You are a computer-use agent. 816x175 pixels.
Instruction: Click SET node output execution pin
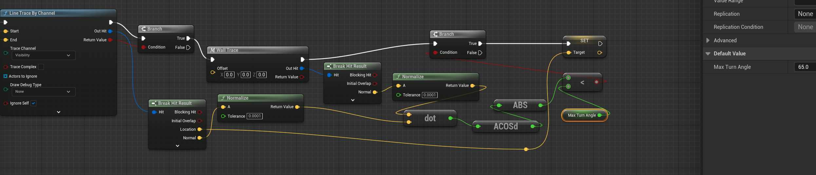tap(600, 44)
